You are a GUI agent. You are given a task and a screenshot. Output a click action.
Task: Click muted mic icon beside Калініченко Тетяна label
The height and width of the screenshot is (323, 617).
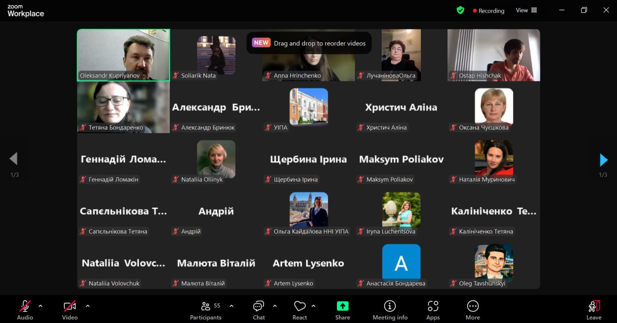pyautogui.click(x=454, y=232)
